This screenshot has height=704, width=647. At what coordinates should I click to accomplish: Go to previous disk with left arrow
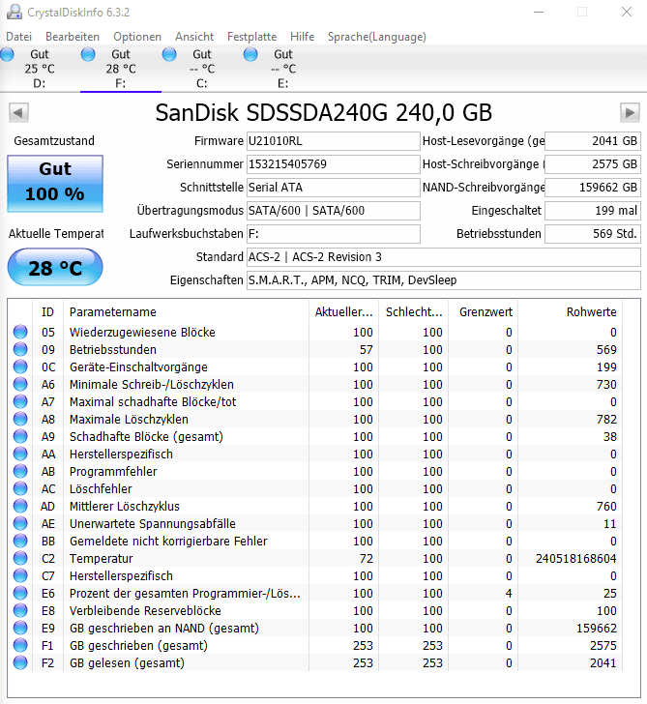[x=18, y=113]
